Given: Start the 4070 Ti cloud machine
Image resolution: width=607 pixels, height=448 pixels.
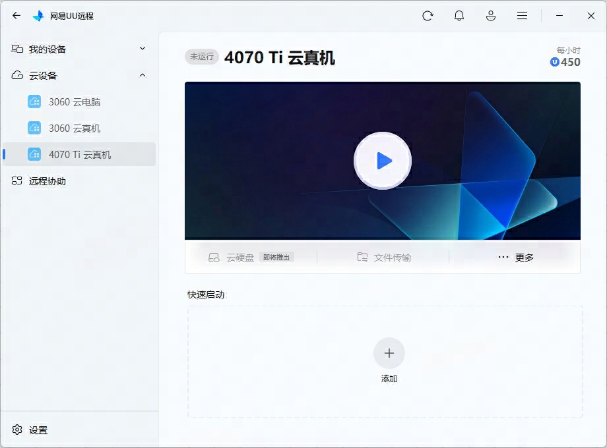Looking at the screenshot, I should coord(383,161).
